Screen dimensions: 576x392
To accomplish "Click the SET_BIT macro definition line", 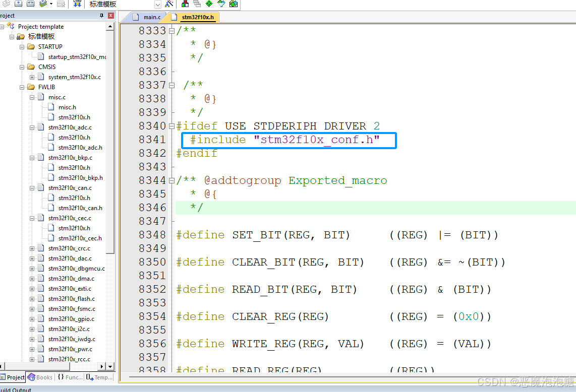I will (x=337, y=235).
